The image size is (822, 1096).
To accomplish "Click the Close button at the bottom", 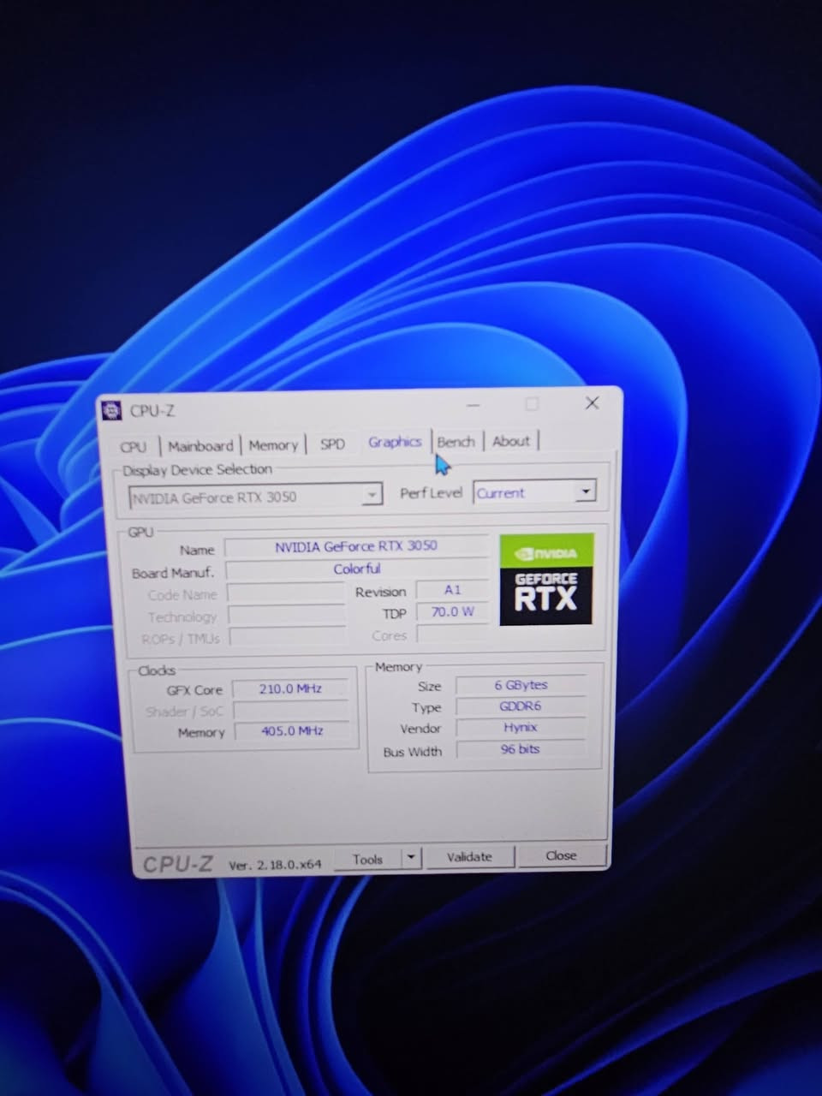I will (x=561, y=855).
